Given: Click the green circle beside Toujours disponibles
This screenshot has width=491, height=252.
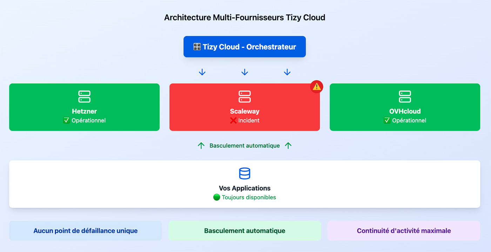Looking at the screenshot, I should tap(217, 197).
